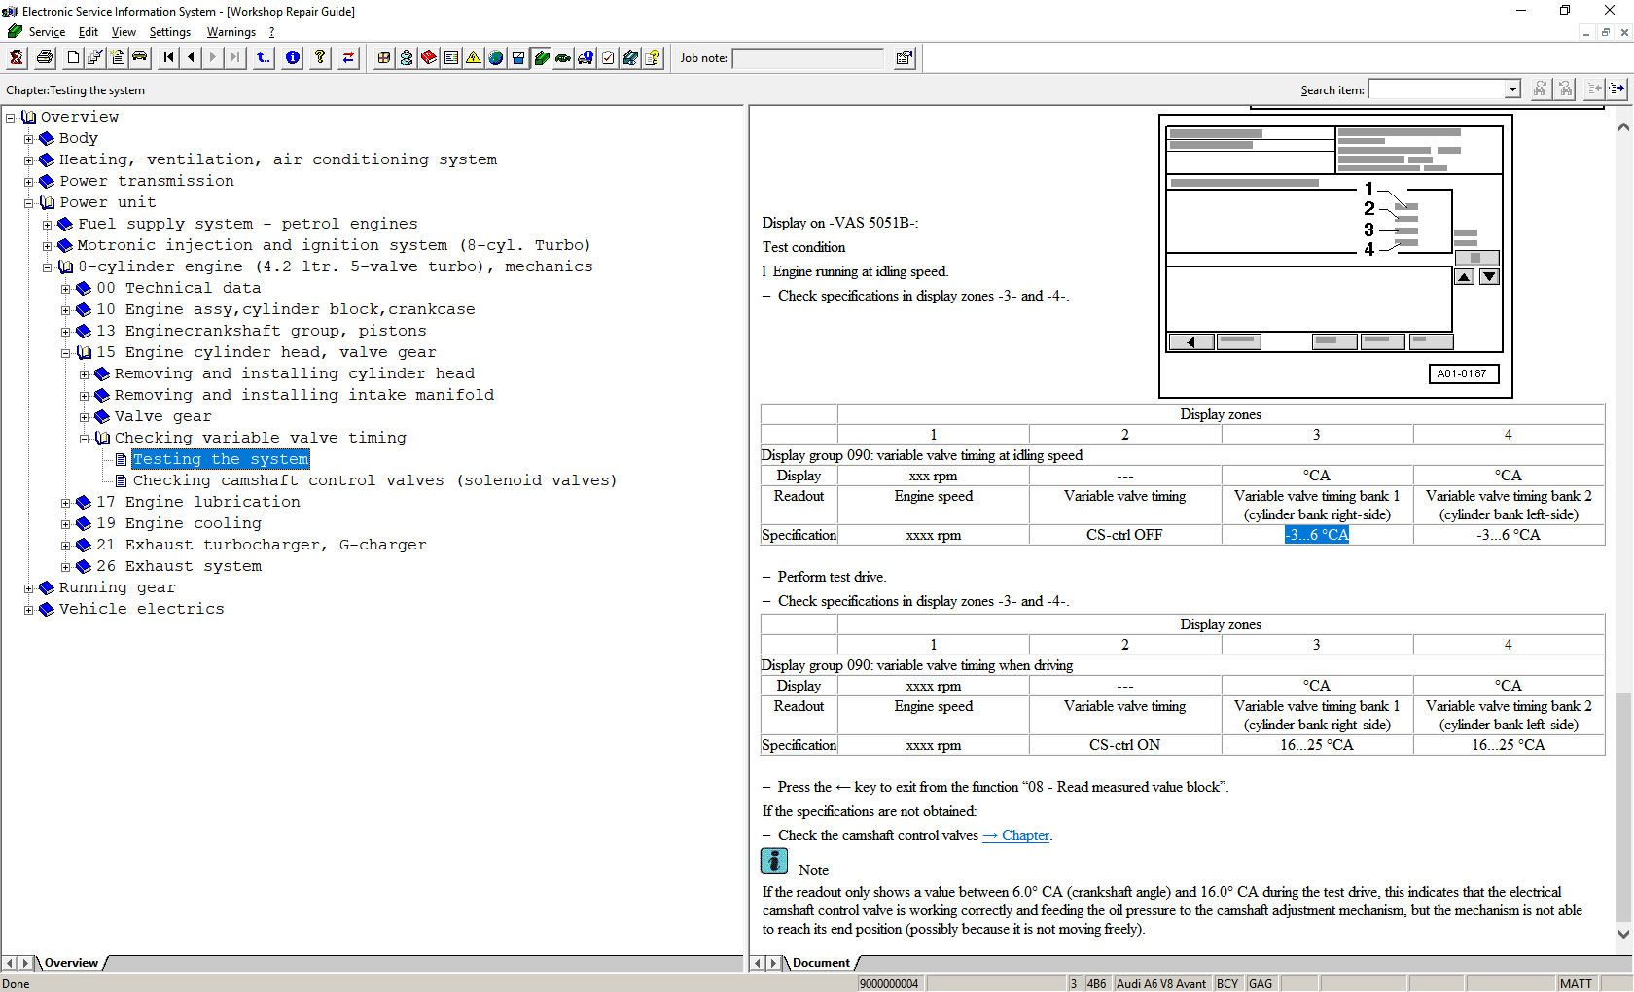The height and width of the screenshot is (992, 1634).
Task: Open the Settings menu
Action: [x=169, y=32]
